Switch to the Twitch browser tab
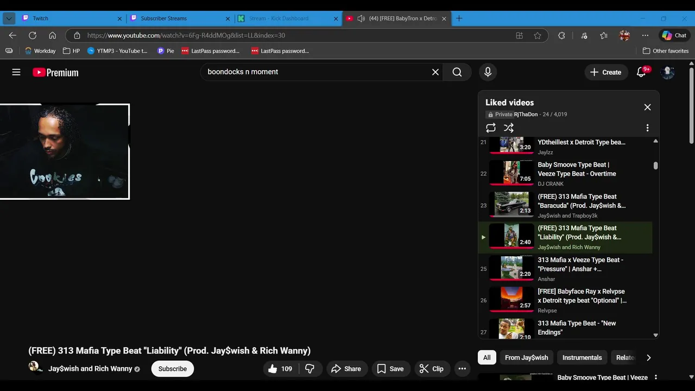 (71, 18)
